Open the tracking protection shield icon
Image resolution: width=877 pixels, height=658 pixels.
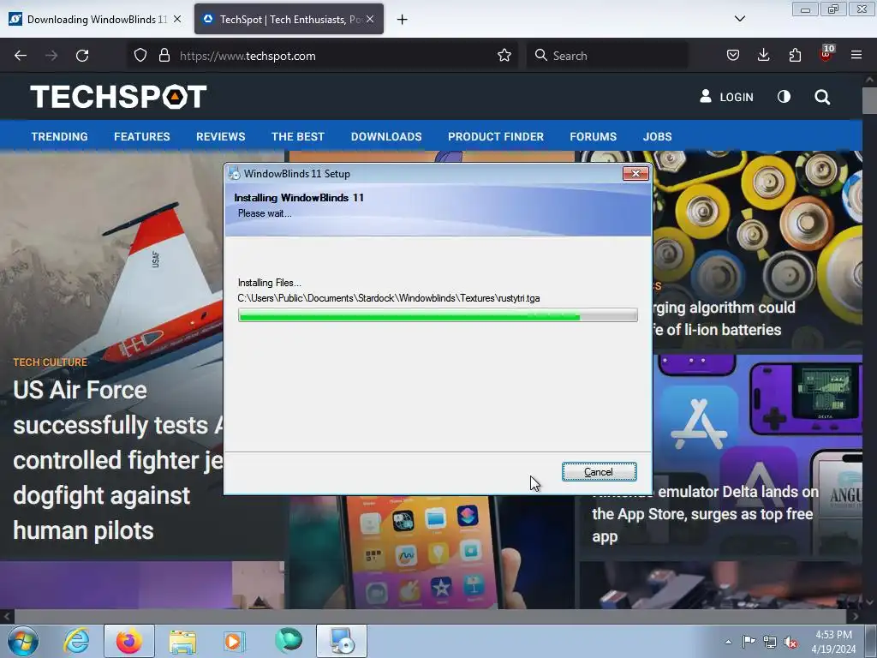tap(140, 56)
